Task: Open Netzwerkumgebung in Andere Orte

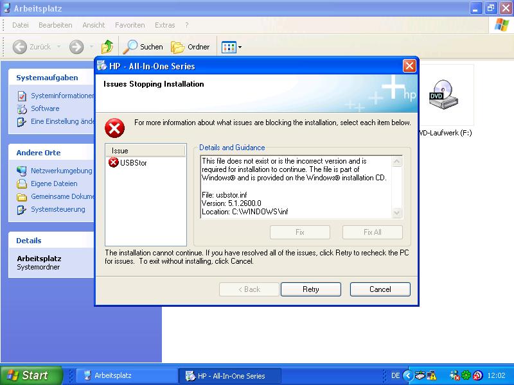Action: (x=61, y=171)
